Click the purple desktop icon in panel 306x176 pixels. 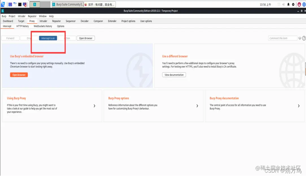[x=10, y=5]
